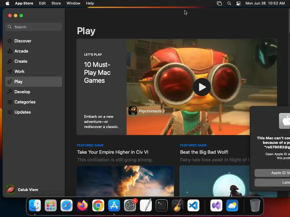Open the Arcade joystick icon
Viewport: 290px width, 217px height.
click(10, 51)
